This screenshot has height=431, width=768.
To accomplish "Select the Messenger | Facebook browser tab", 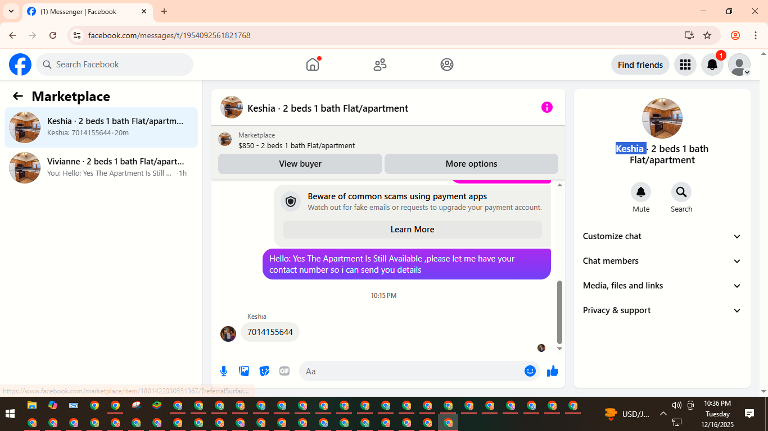I will (87, 11).
